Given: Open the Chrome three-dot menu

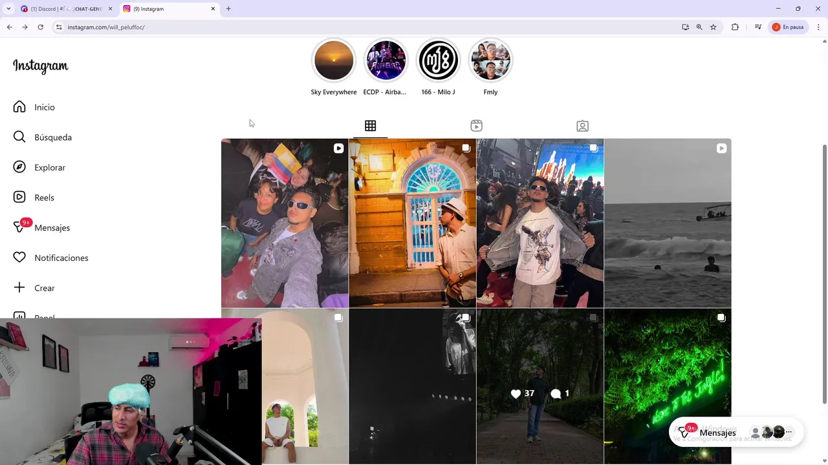Looking at the screenshot, I should 819,27.
